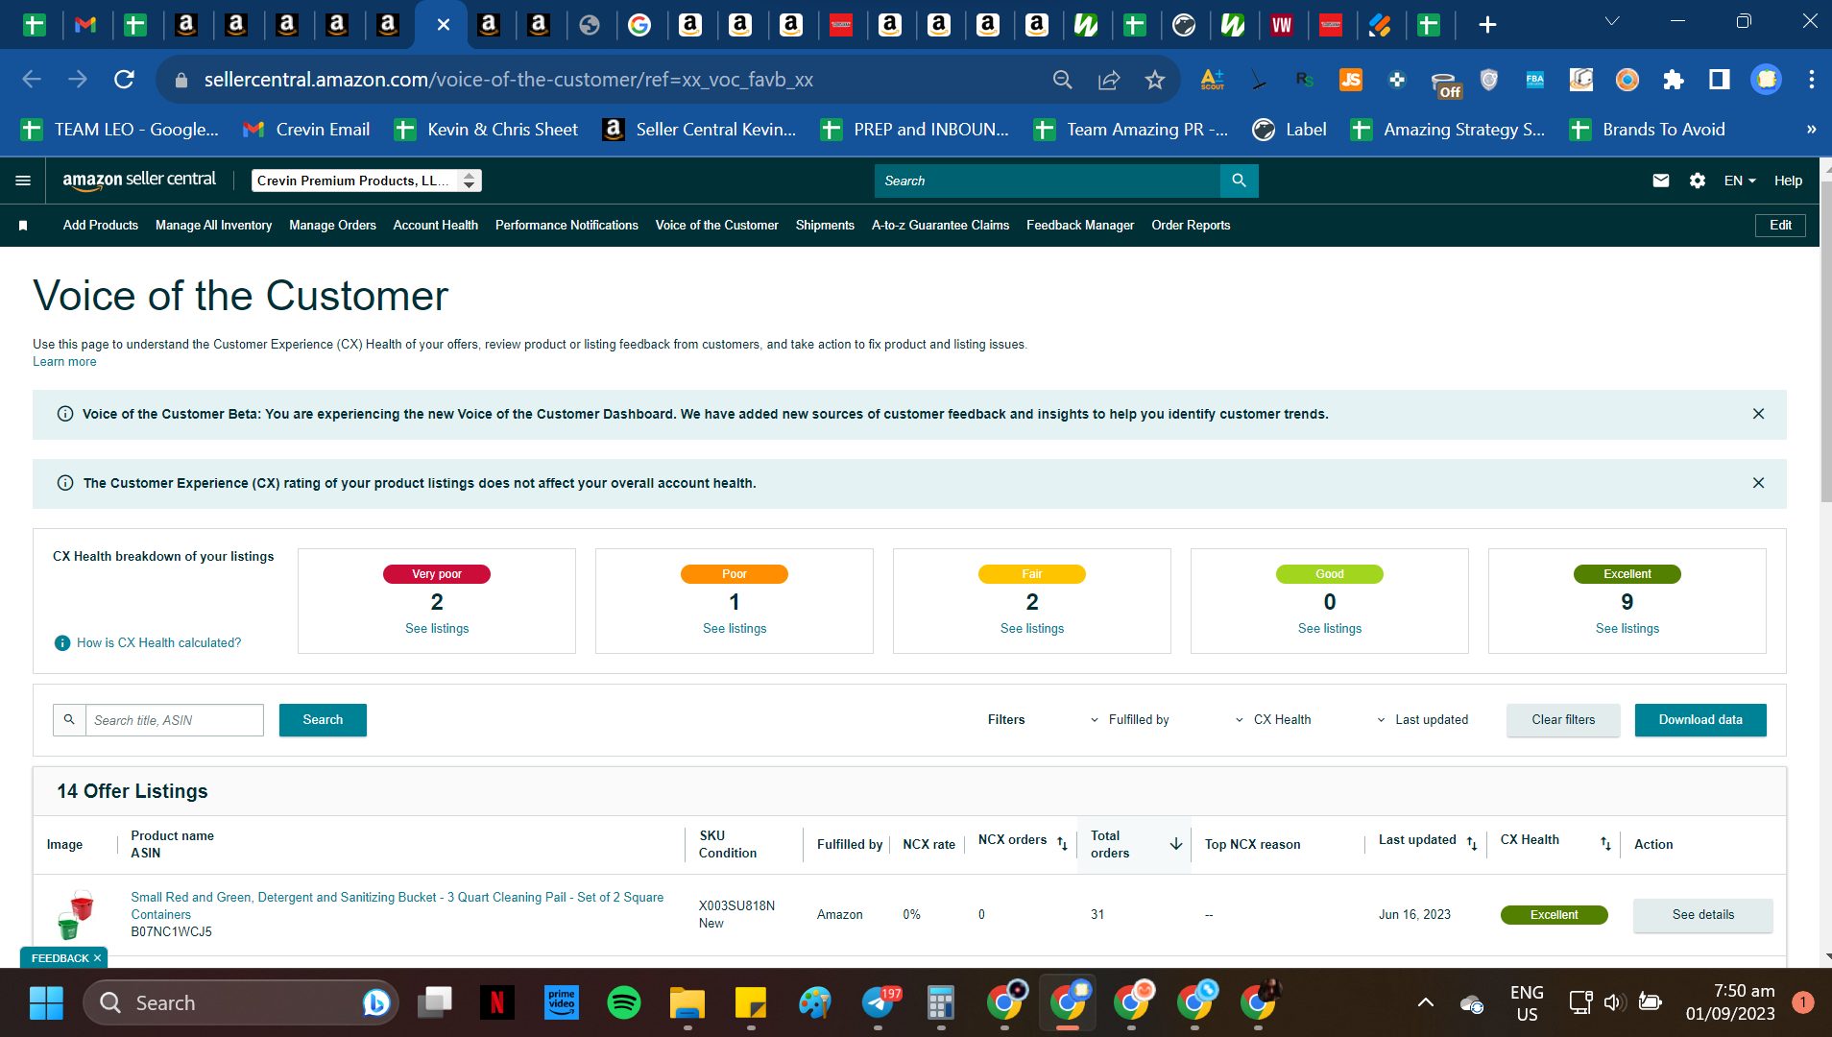Click the Search button next to title field
Screen dimensions: 1832x1037
[x=323, y=720]
